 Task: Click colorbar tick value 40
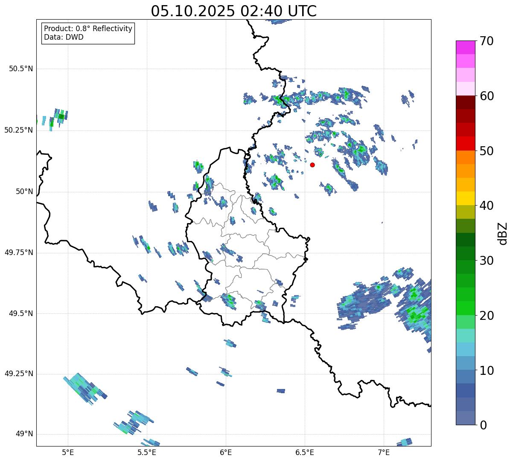coord(487,206)
